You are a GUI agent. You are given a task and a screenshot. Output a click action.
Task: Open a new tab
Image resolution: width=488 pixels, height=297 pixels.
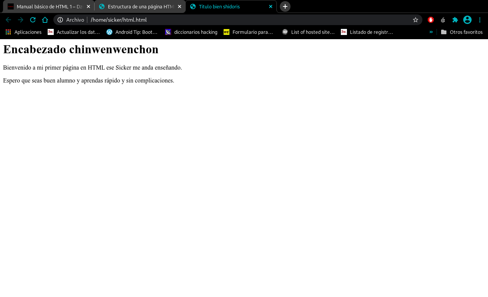pyautogui.click(x=285, y=6)
